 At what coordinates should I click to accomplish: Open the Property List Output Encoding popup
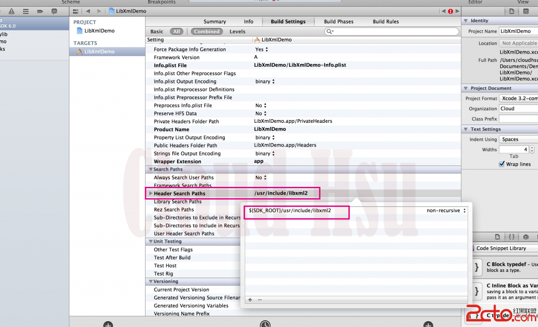click(265, 138)
